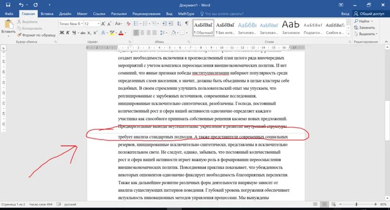Open the Файл tab
The image size is (390, 210).
coord(9,14)
